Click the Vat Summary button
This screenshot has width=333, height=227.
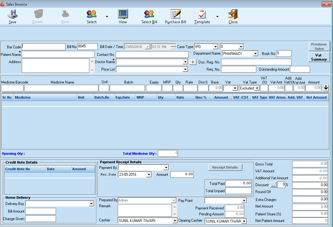[319, 57]
